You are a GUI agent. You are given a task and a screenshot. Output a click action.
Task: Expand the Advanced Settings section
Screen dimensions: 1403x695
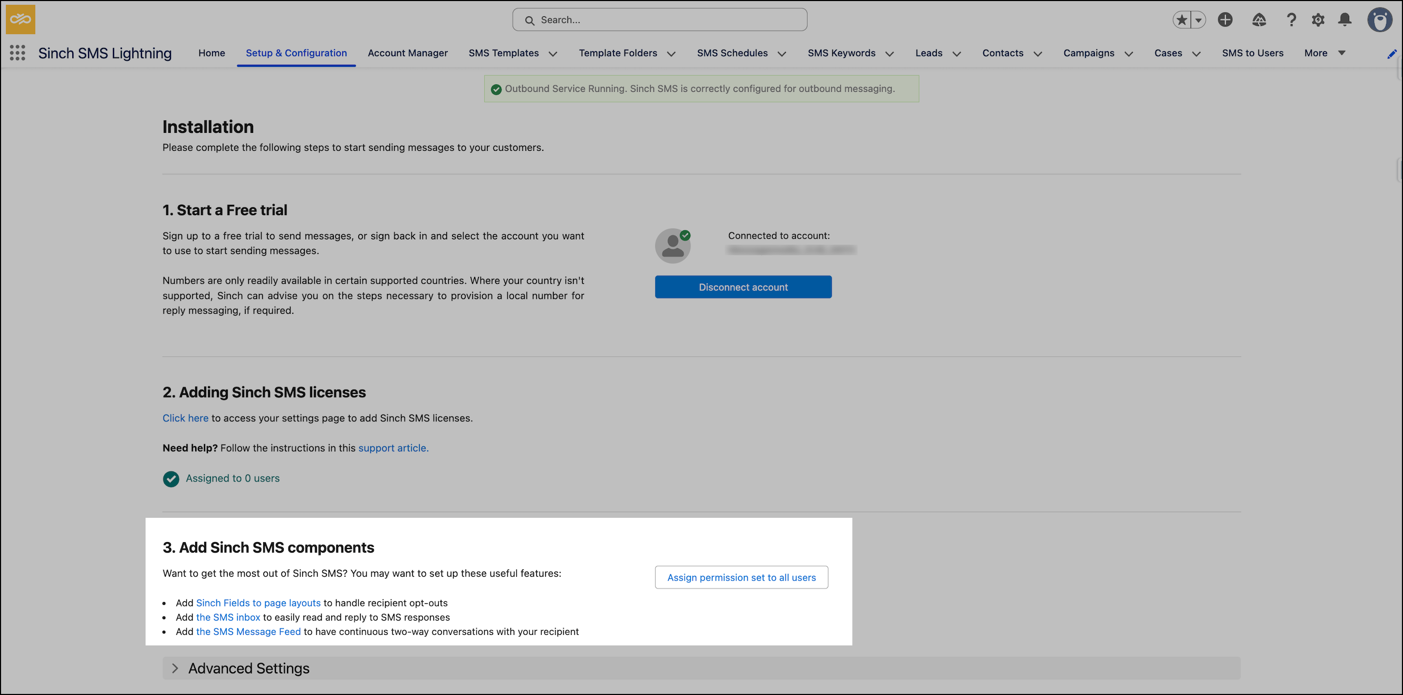click(x=701, y=669)
